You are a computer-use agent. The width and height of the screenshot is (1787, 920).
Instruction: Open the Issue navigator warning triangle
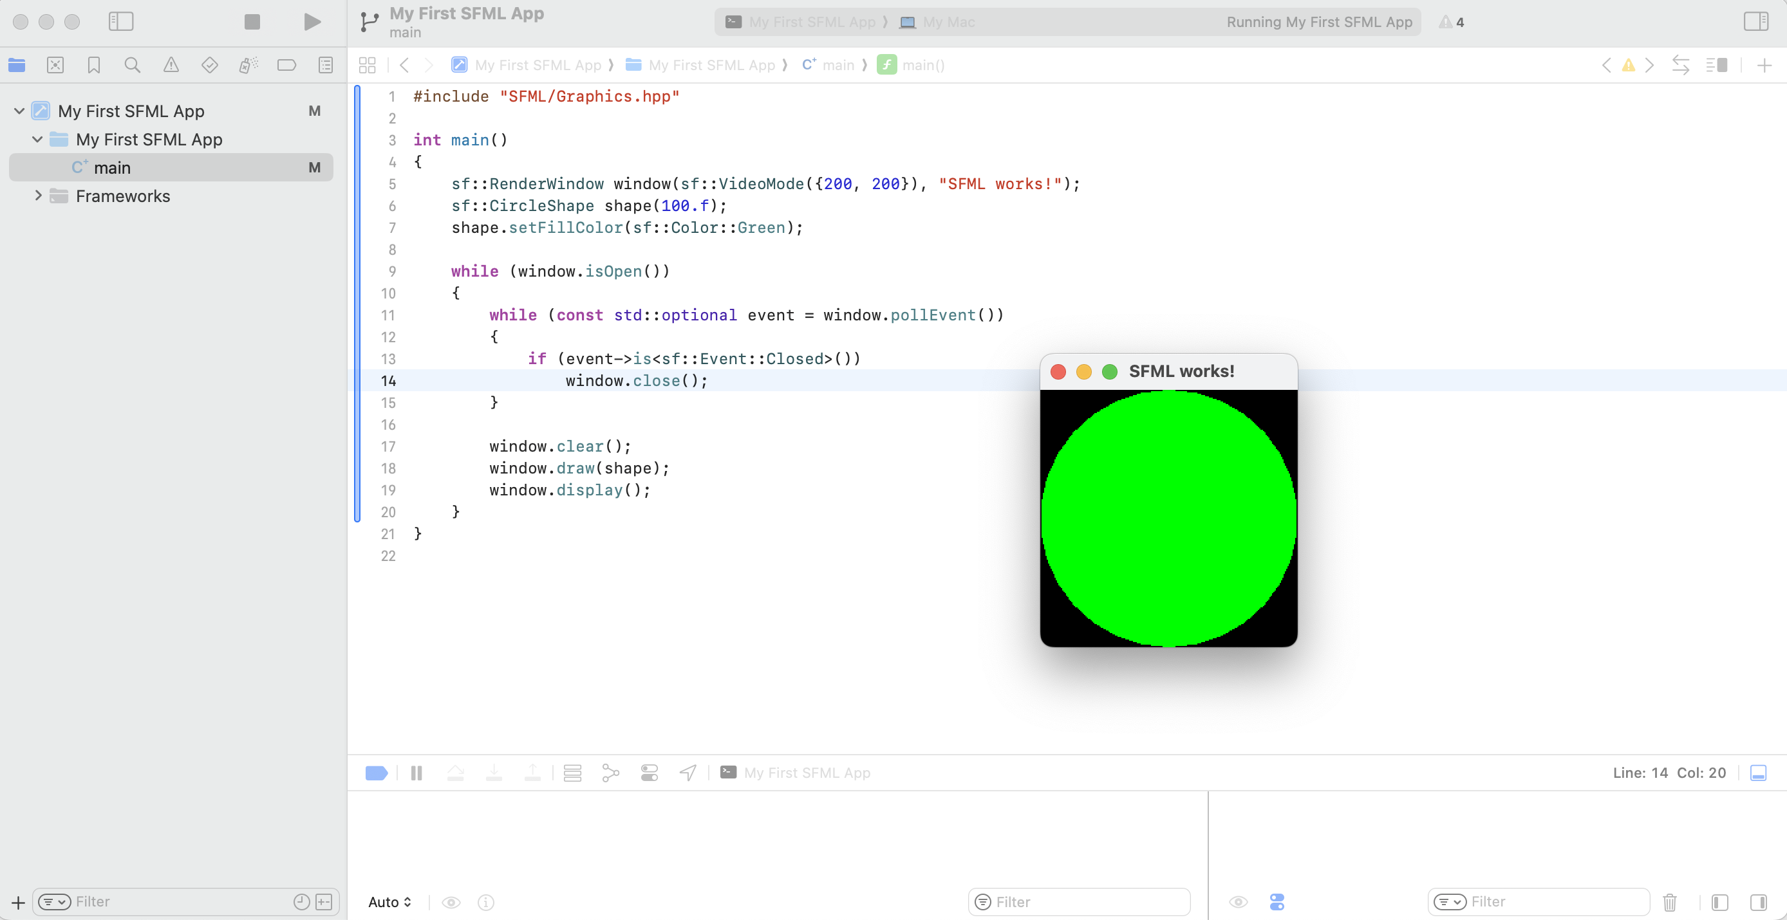[x=172, y=64]
